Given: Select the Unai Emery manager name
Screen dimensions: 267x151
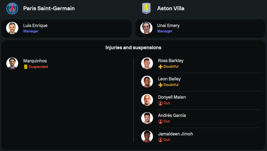Looking at the screenshot, I should (168, 26).
